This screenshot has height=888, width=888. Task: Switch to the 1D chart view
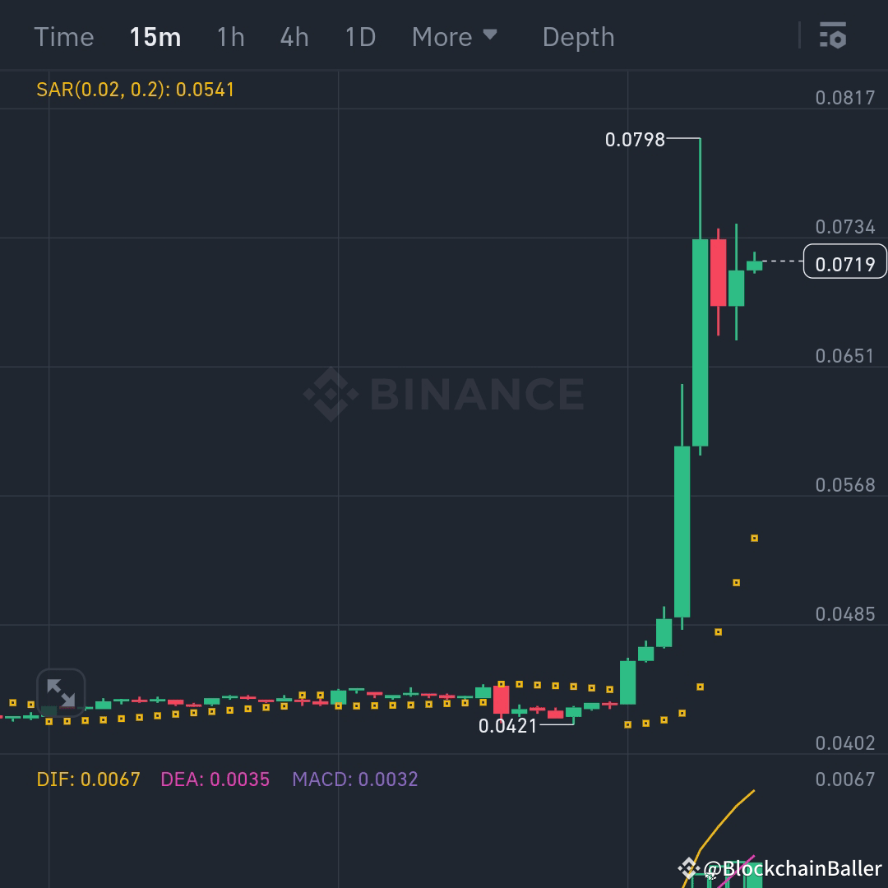(x=359, y=36)
